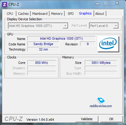Click the Revision value 9 field

pyautogui.click(x=88, y=44)
